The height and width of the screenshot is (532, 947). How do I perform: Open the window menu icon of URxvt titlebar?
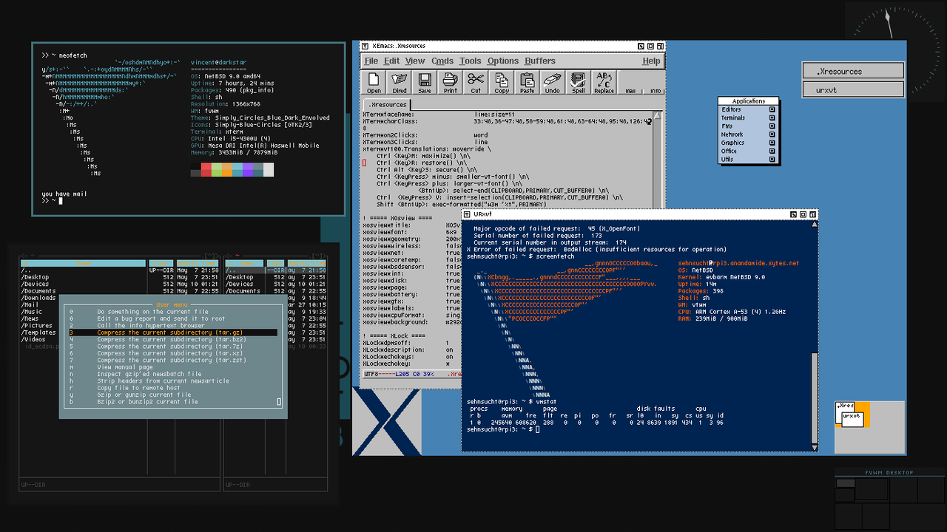pyautogui.click(x=468, y=214)
